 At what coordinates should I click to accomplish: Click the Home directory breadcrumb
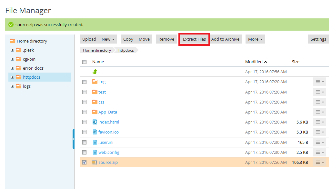97,50
